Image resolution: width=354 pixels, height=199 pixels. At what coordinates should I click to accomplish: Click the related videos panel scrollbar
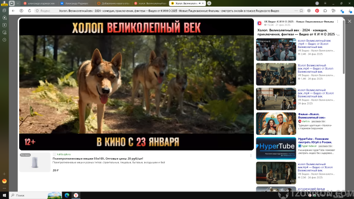pos(343,46)
